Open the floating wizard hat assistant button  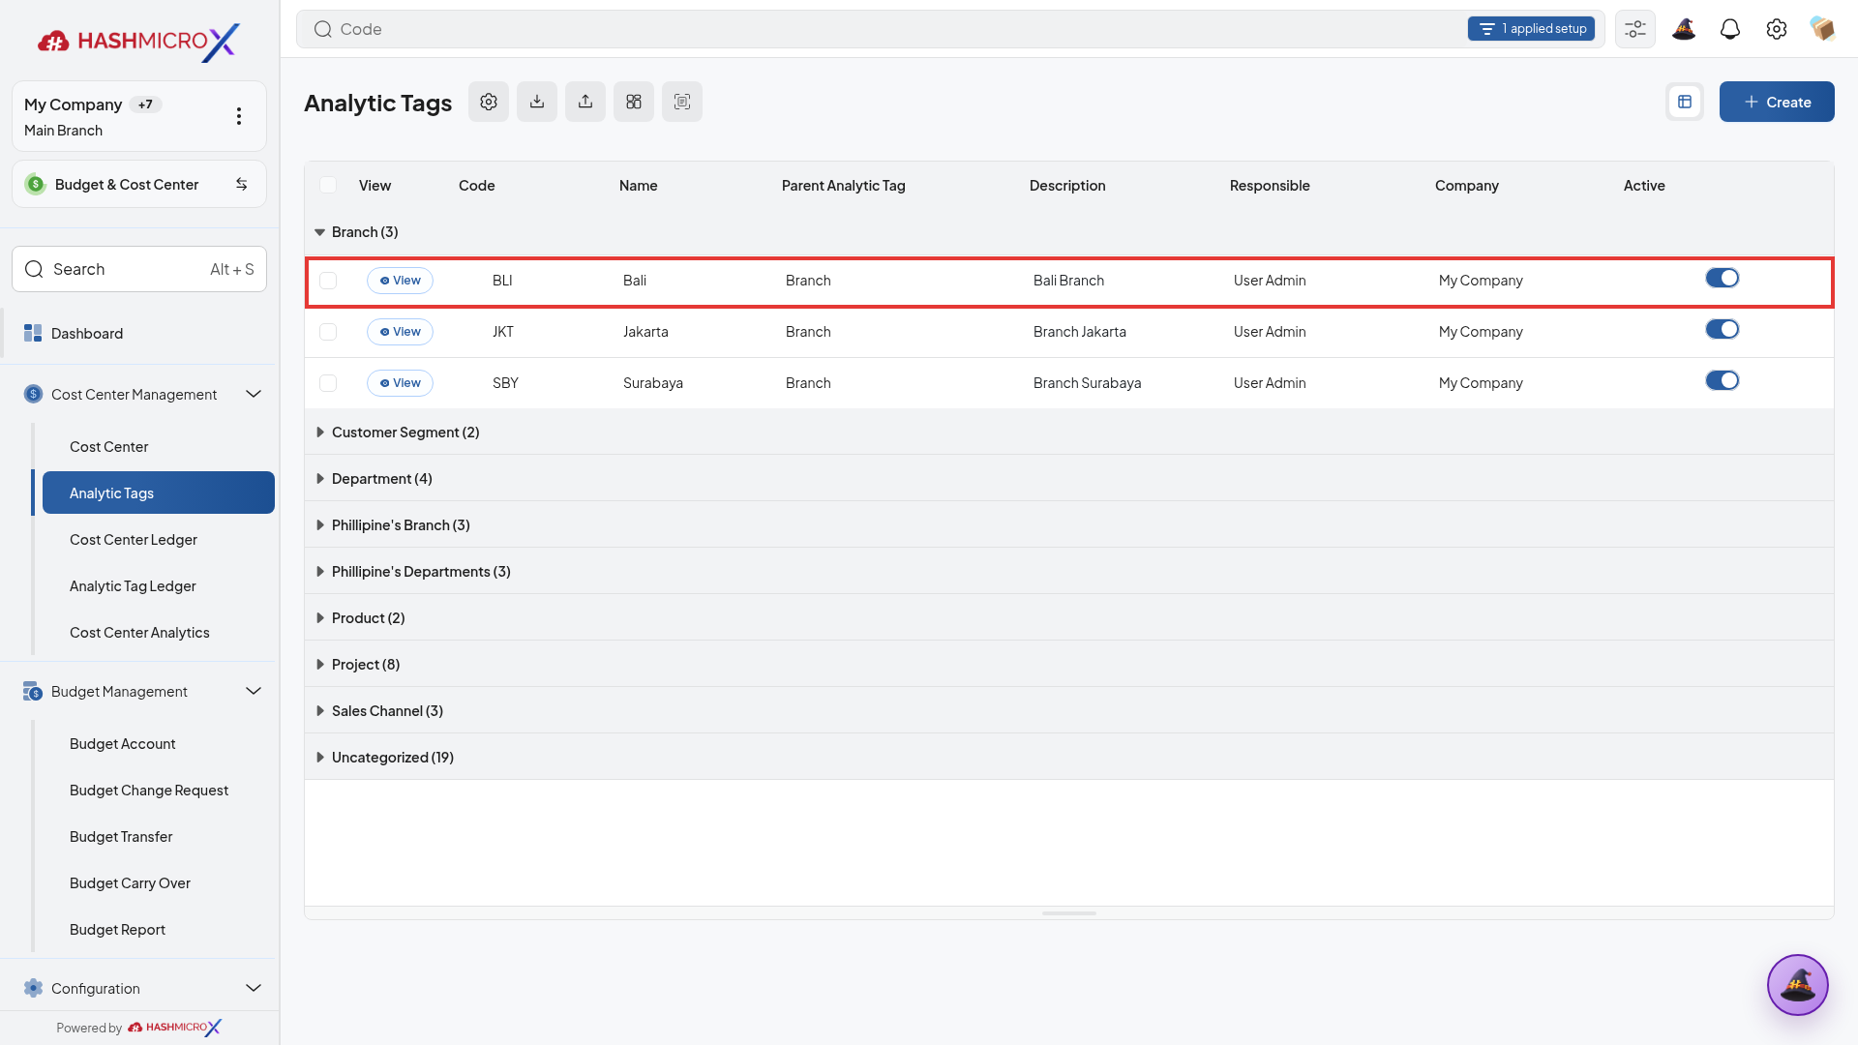click(x=1798, y=985)
